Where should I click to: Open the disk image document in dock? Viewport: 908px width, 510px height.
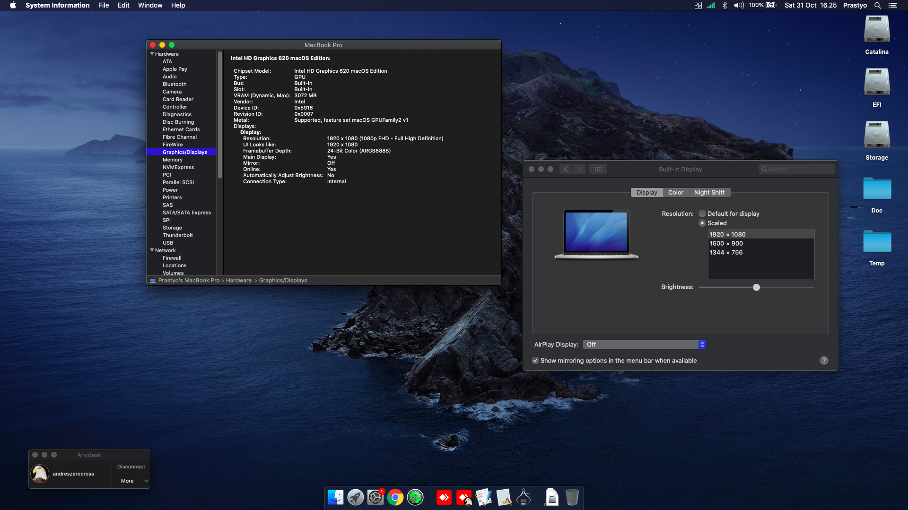coord(551,497)
